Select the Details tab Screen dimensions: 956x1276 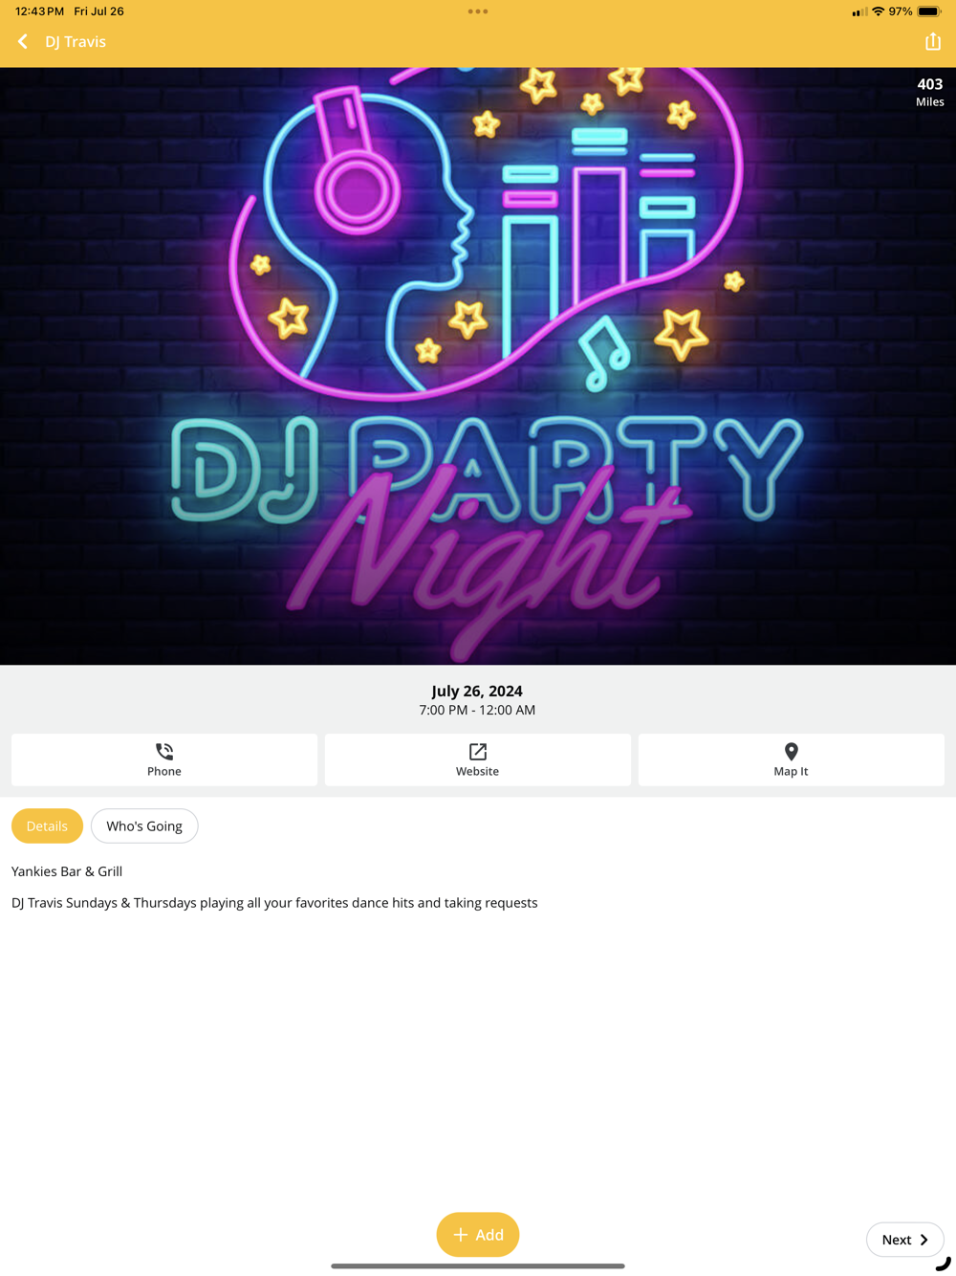[47, 825]
